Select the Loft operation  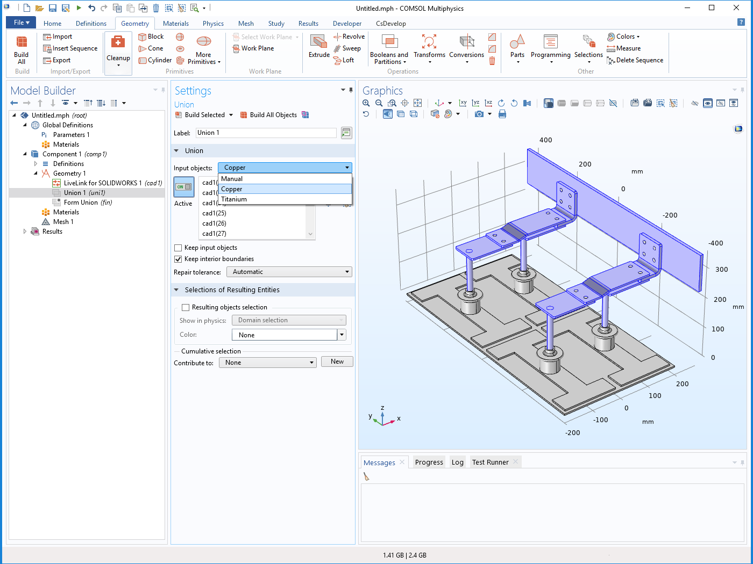(x=344, y=60)
